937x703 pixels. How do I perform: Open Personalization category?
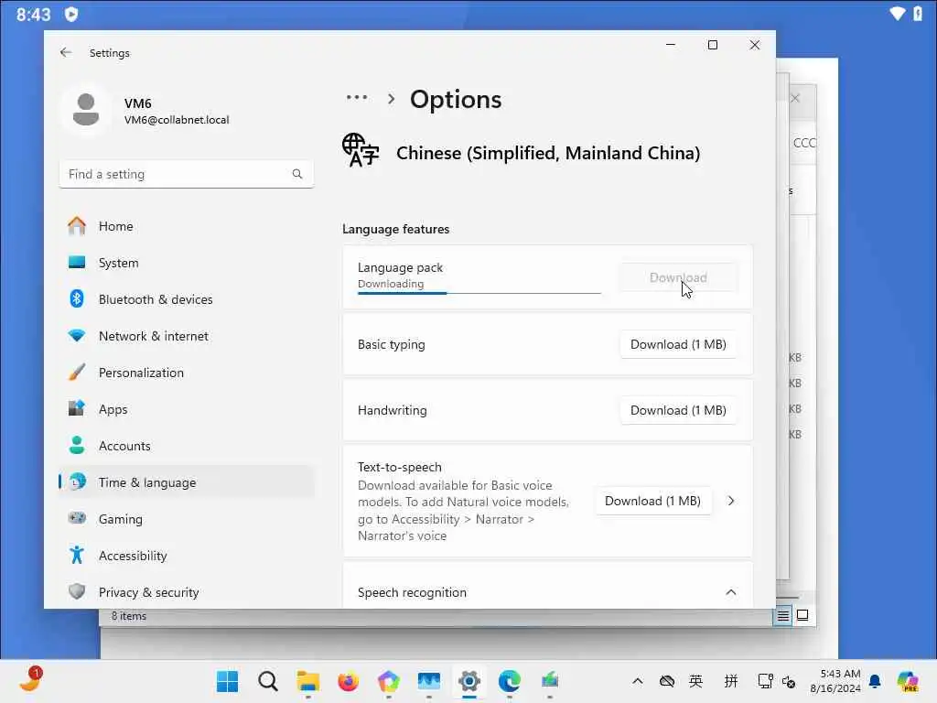point(187,373)
